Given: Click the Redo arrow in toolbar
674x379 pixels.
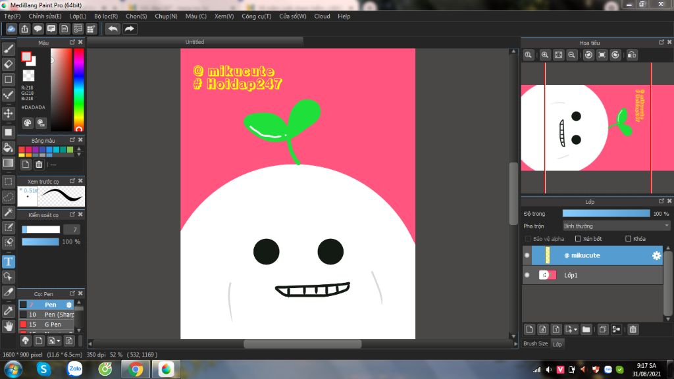Looking at the screenshot, I should pos(130,29).
